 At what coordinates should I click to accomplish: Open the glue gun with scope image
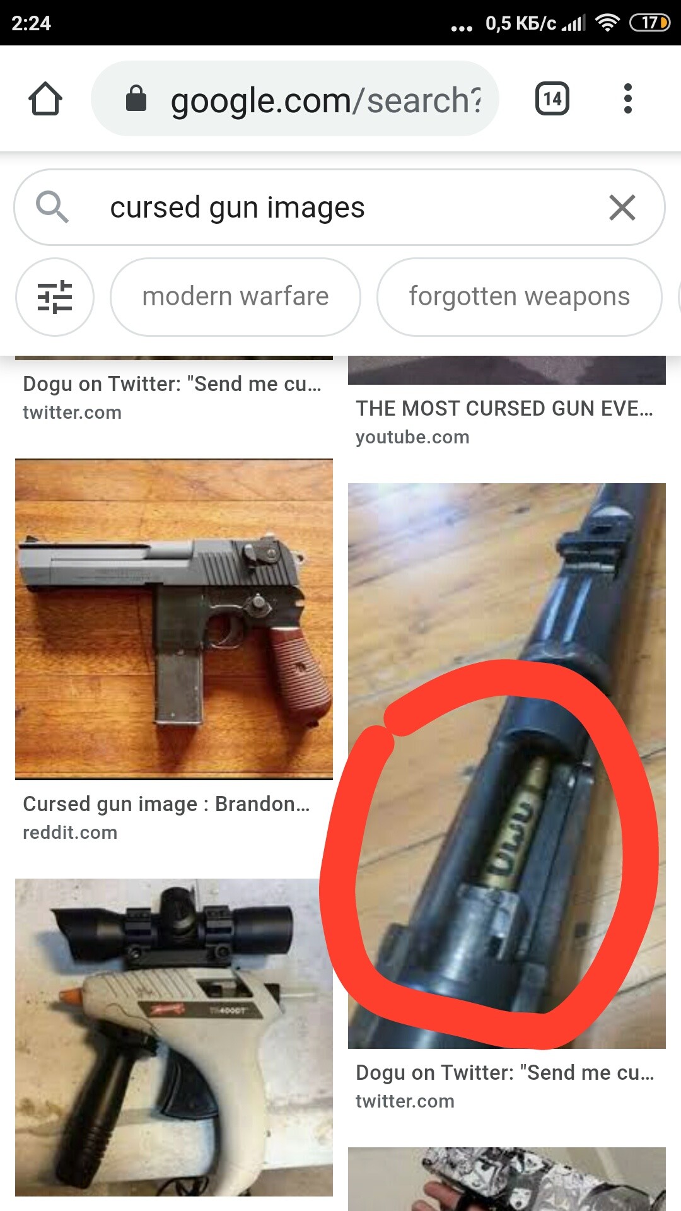click(174, 1038)
